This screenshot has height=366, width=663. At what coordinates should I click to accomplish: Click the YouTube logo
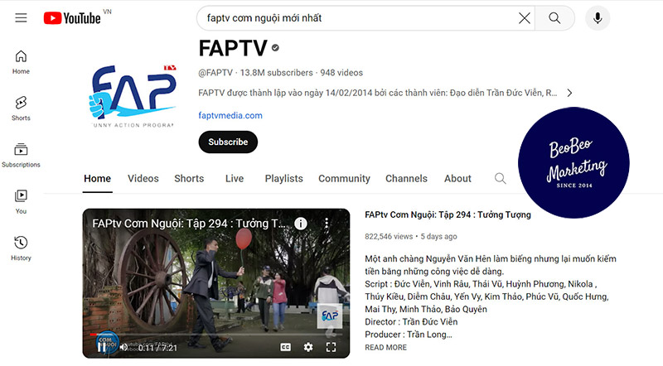tap(72, 17)
